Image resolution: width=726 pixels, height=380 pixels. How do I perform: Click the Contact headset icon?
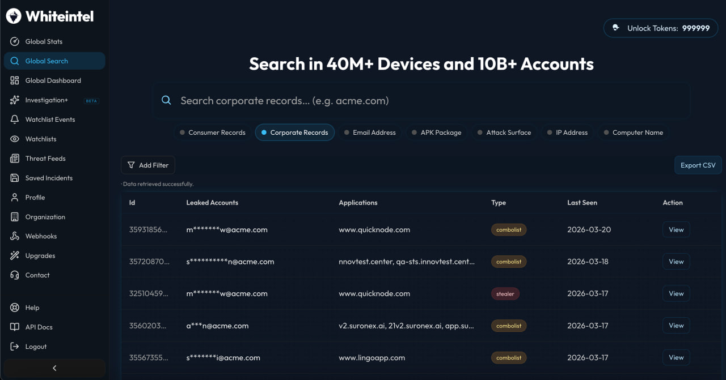[x=15, y=275]
